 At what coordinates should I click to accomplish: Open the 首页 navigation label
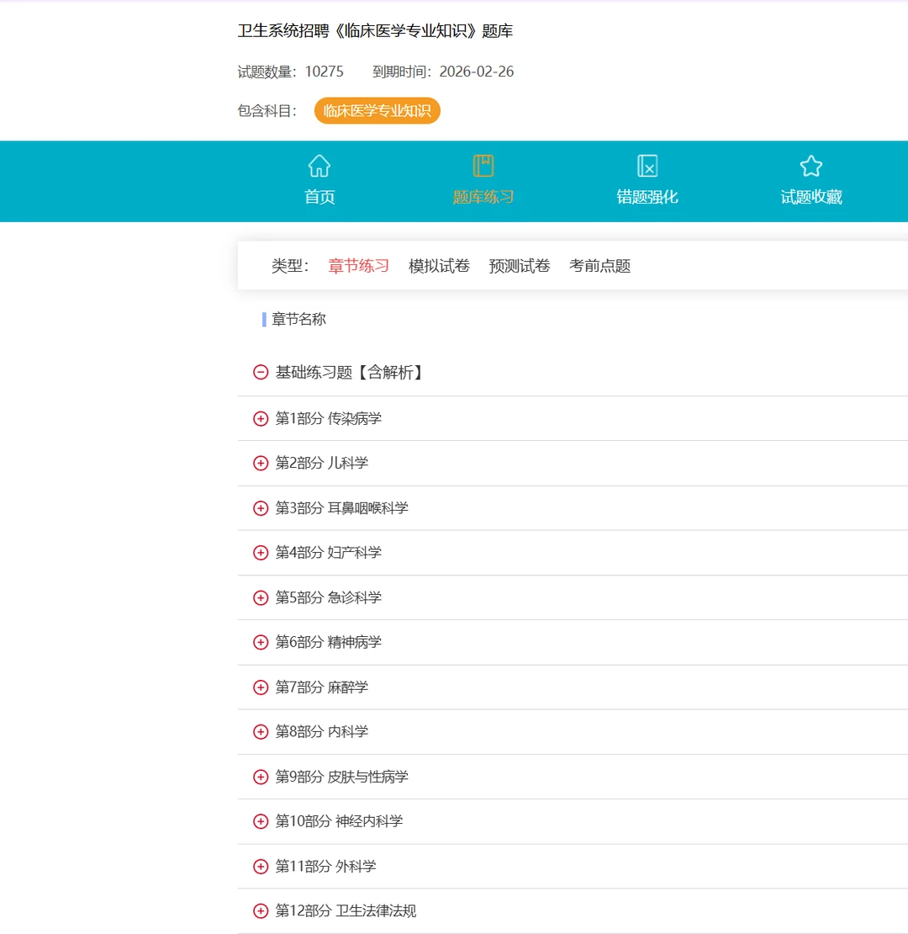coord(319,197)
